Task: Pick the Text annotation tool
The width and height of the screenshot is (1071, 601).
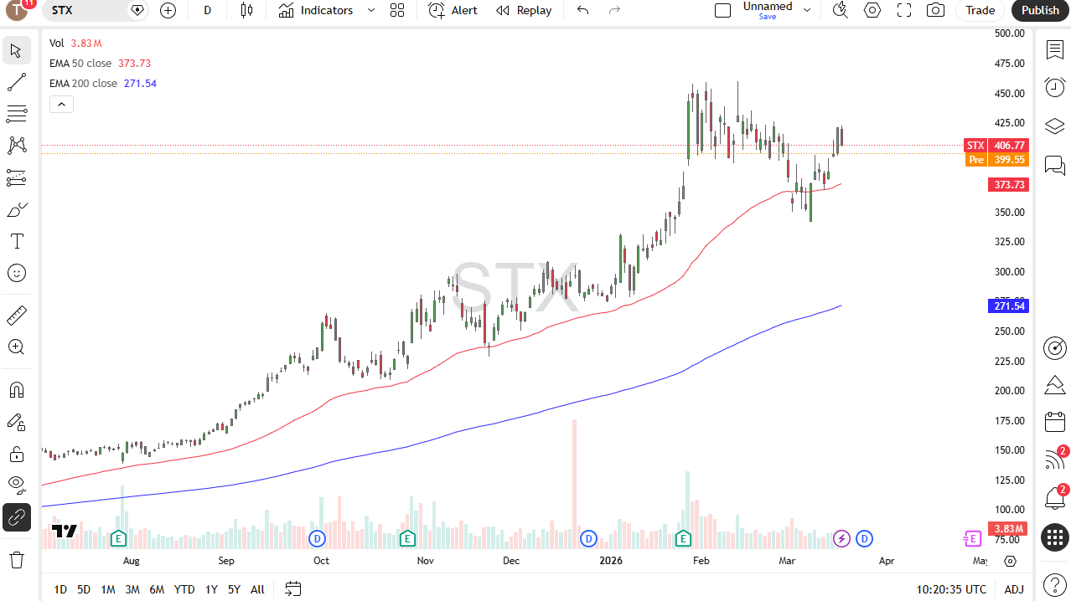Action: pos(16,241)
